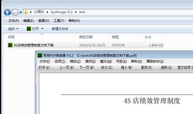Image resolution: width=193 pixels, height=114 pixels.
Task: Expand the 打开 button dropdown arrow
Action: click(x=42, y=29)
